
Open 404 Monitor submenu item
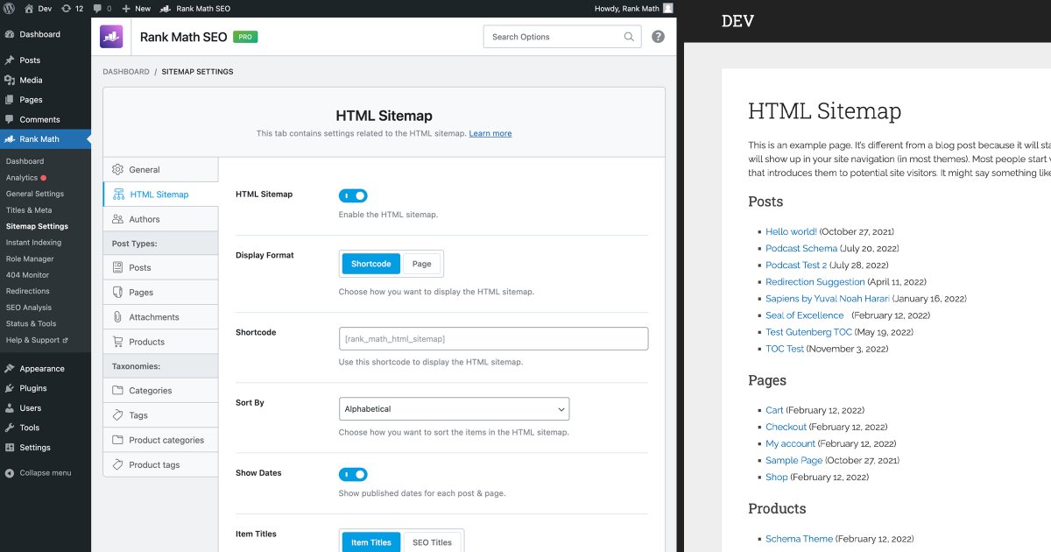27,275
